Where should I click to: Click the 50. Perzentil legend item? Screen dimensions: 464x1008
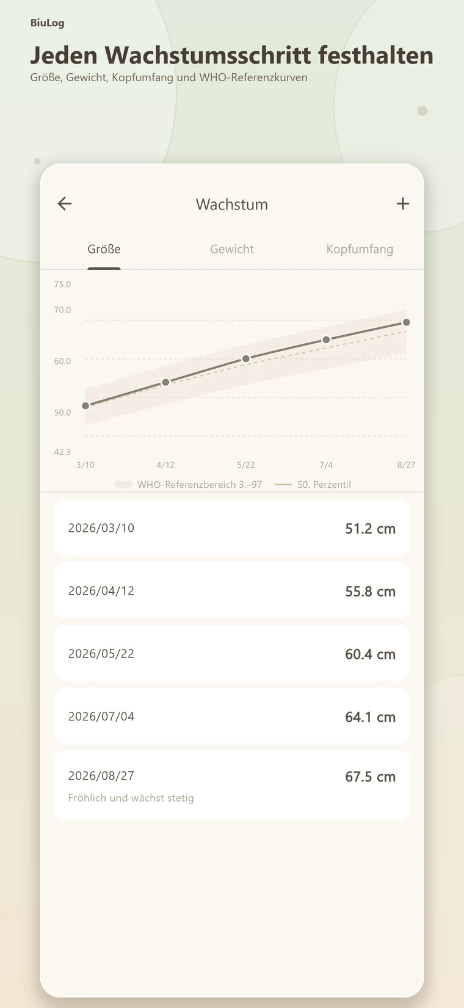pos(313,485)
